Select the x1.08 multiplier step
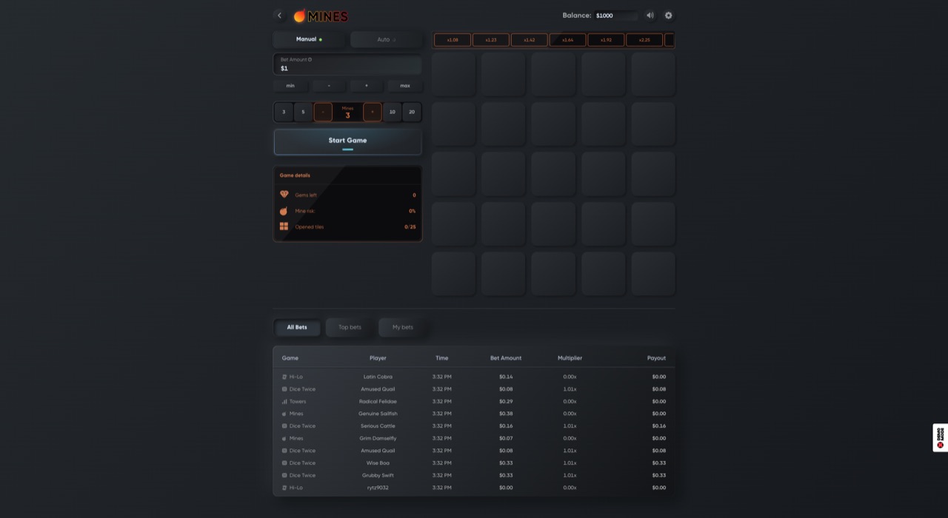The height and width of the screenshot is (518, 948). tap(453, 40)
